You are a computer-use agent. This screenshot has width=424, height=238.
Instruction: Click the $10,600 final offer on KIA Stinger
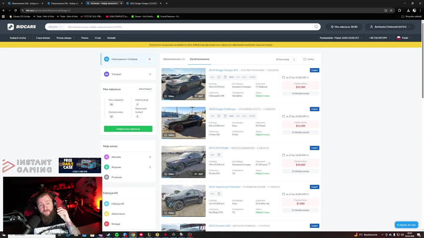tap(300, 165)
